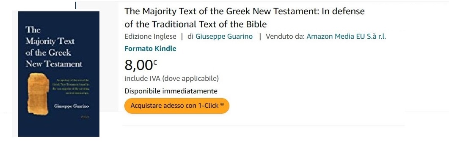The width and height of the screenshot is (449, 157).
Task: Click title line 'of the Traditional Text of the Bible'
Action: pyautogui.click(x=196, y=24)
